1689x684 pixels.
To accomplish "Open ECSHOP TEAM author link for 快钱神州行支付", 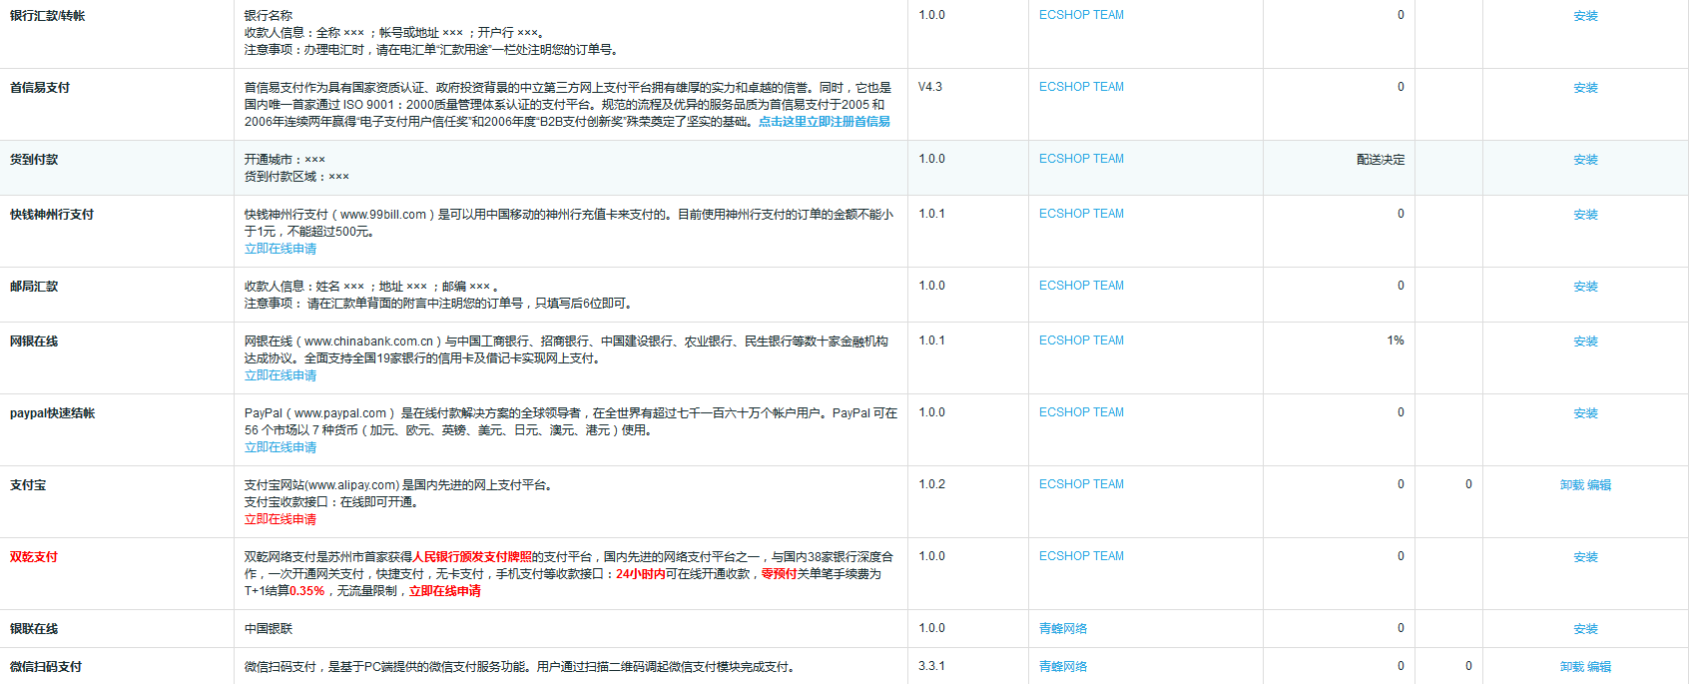I will (x=1081, y=214).
